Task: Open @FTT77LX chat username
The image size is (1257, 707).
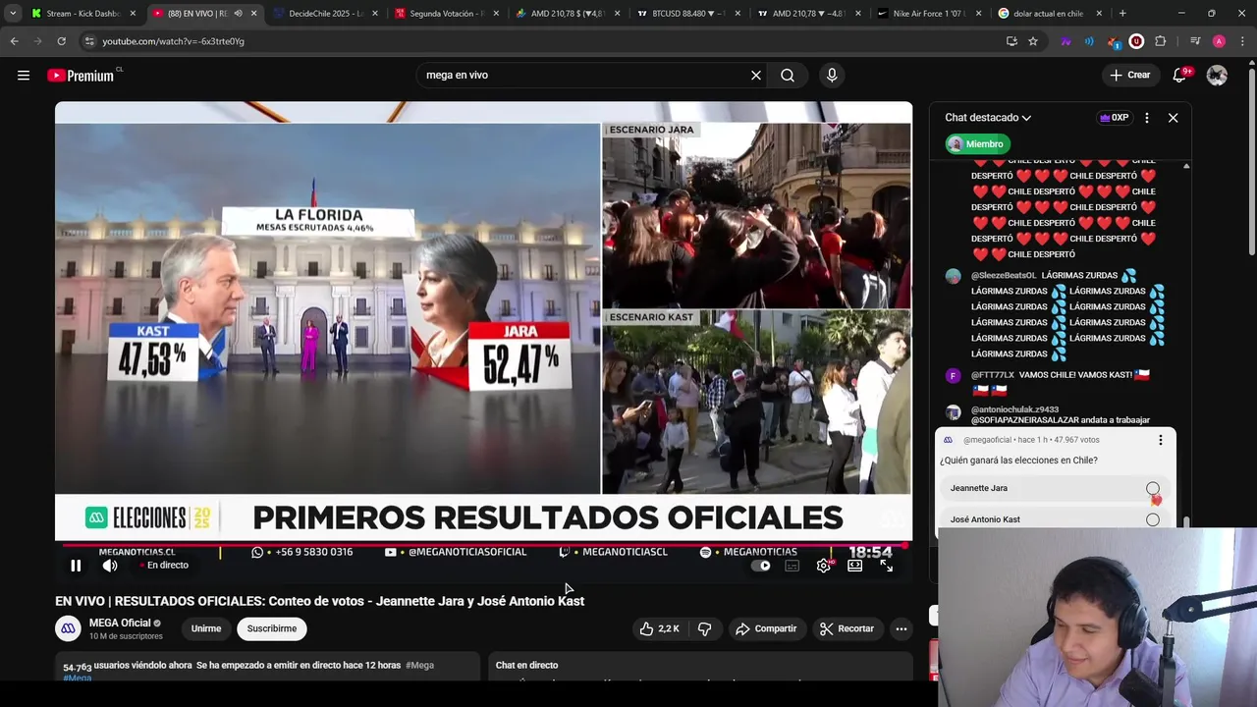Action: pyautogui.click(x=992, y=375)
